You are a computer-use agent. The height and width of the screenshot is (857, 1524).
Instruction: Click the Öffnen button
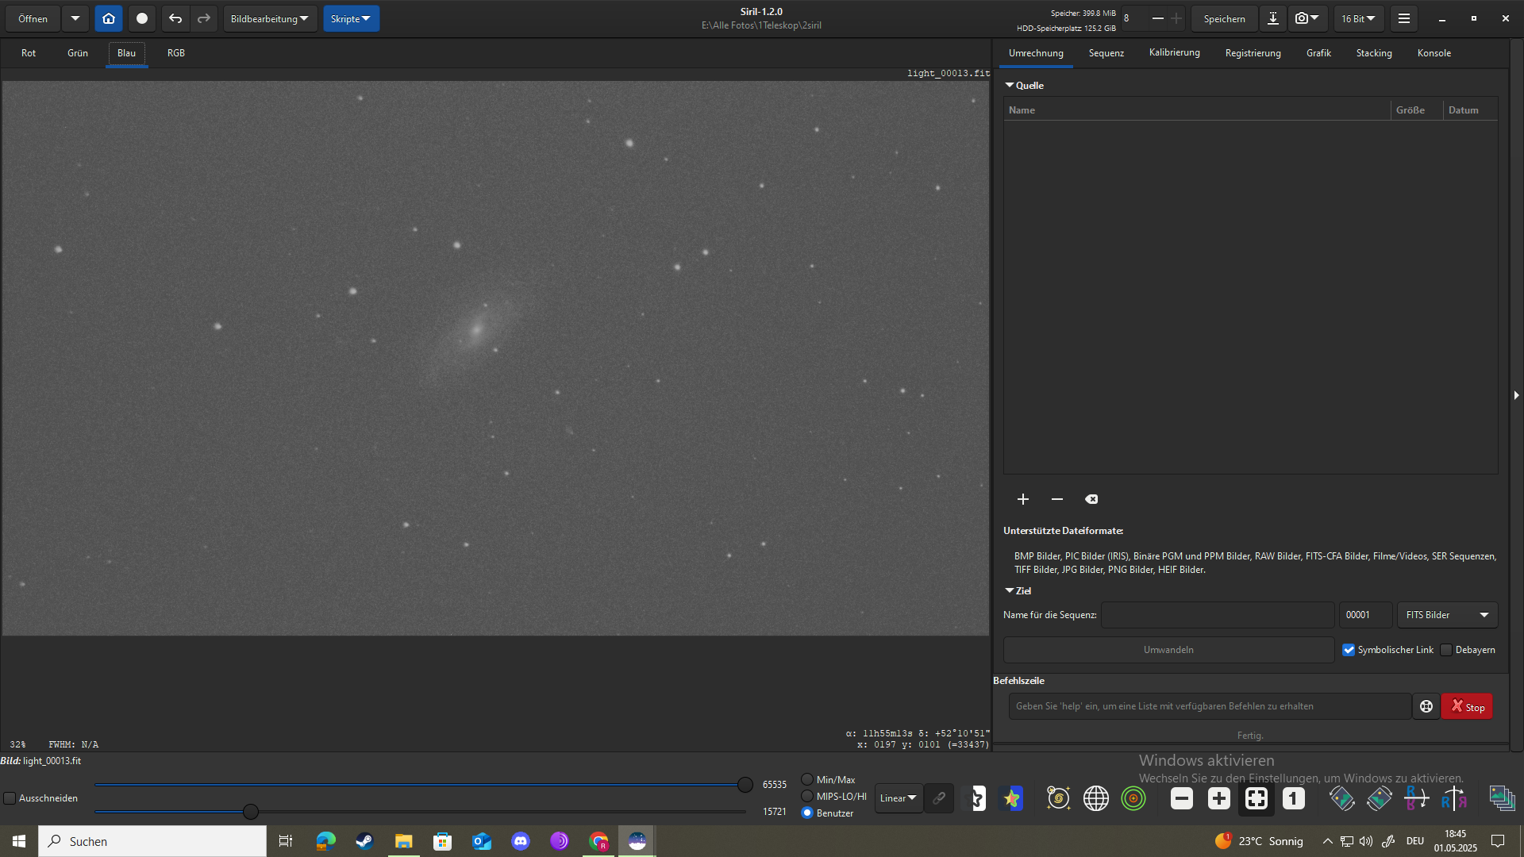[33, 18]
